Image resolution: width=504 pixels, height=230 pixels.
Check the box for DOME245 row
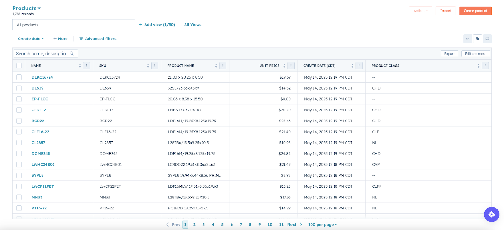click(19, 154)
